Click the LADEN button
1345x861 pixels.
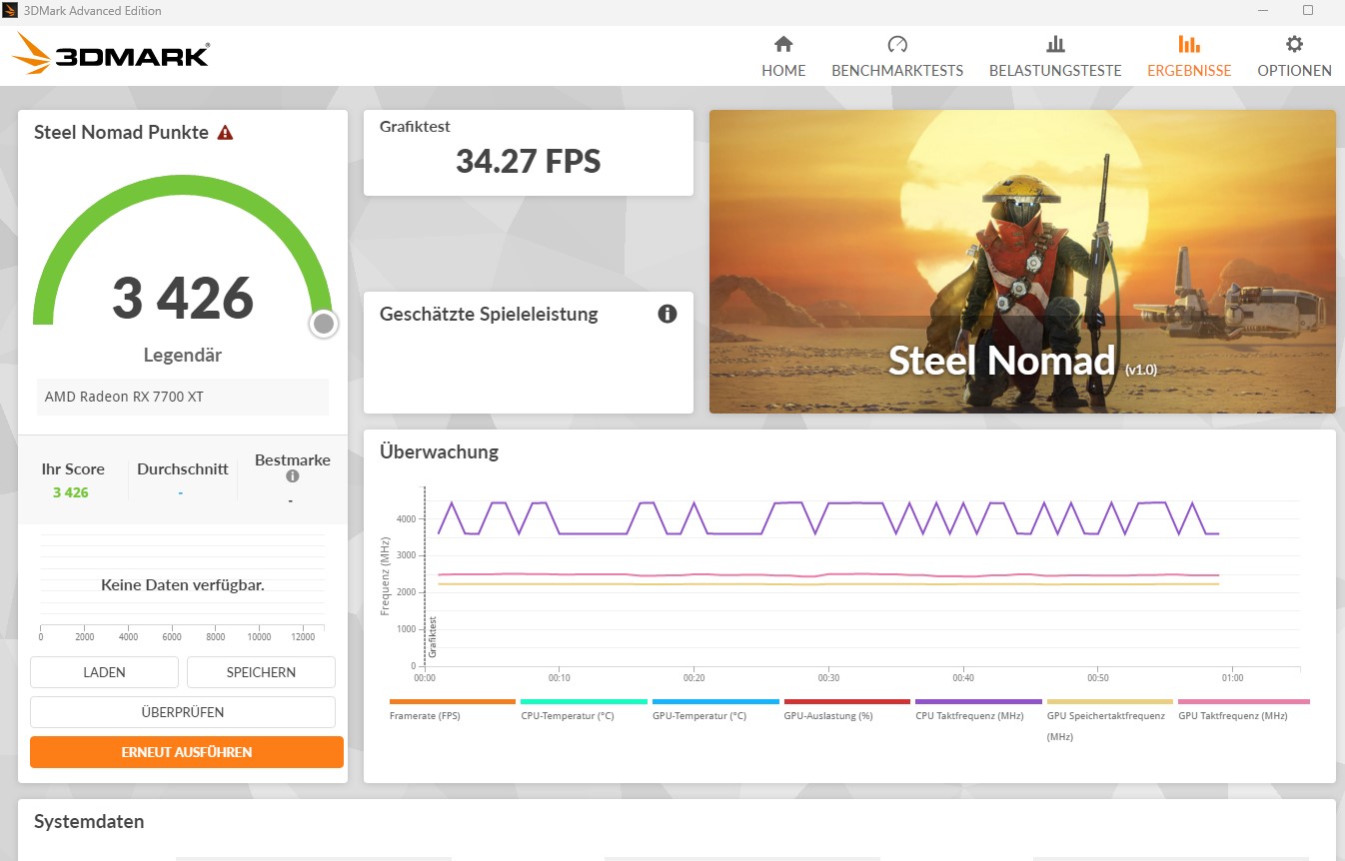[x=104, y=672]
